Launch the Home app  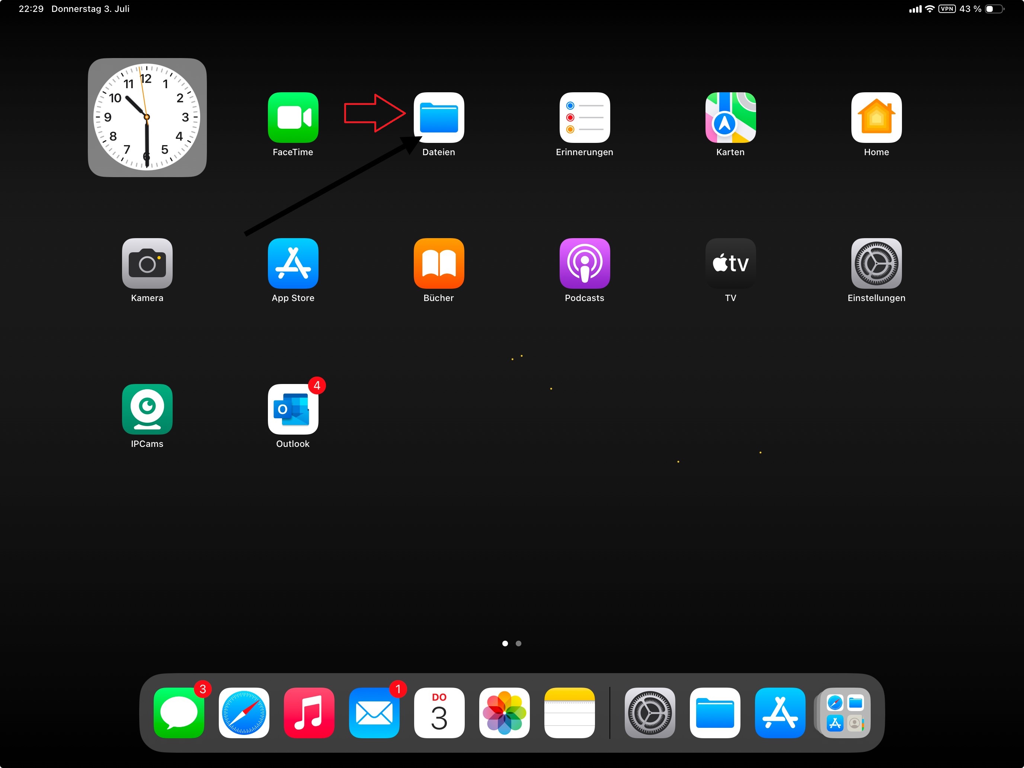(x=876, y=118)
